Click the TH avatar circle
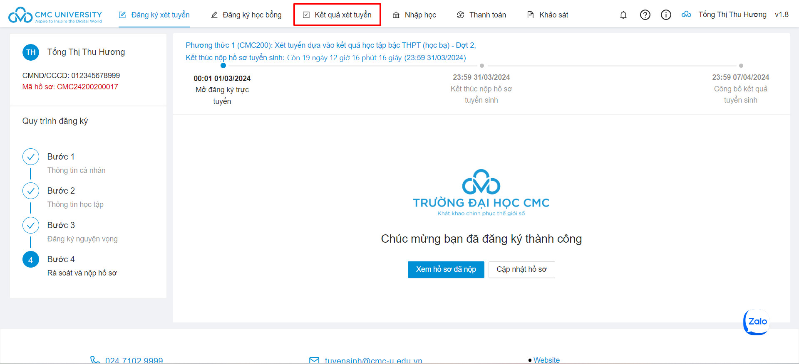Viewport: 799px width, 364px height. point(31,52)
